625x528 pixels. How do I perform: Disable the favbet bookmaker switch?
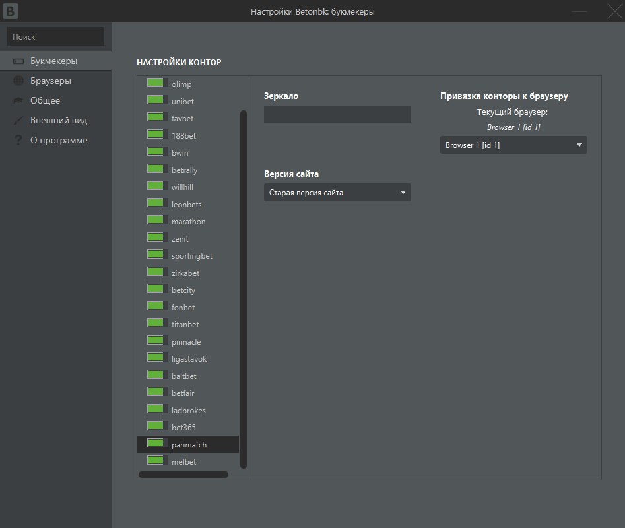[157, 117]
